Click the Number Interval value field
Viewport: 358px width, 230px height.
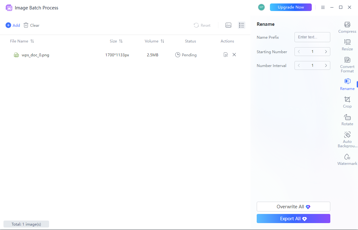[x=312, y=65]
